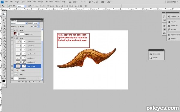The height and width of the screenshot is (112, 180).
Task: Open the Filter menu
Action: (x=34, y=2)
